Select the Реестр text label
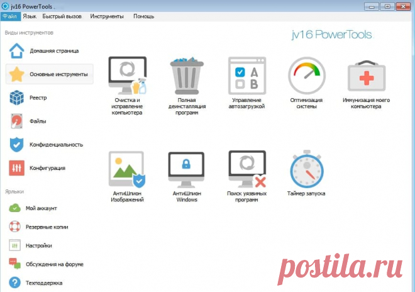Screen dimensions: 415x292 [x=38, y=98]
